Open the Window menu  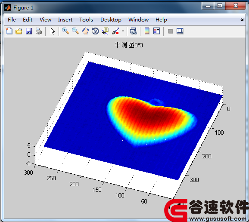tap(138, 20)
